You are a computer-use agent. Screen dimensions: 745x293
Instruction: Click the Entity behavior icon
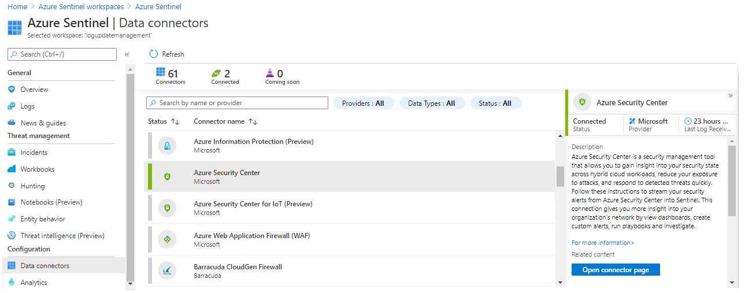[11, 219]
